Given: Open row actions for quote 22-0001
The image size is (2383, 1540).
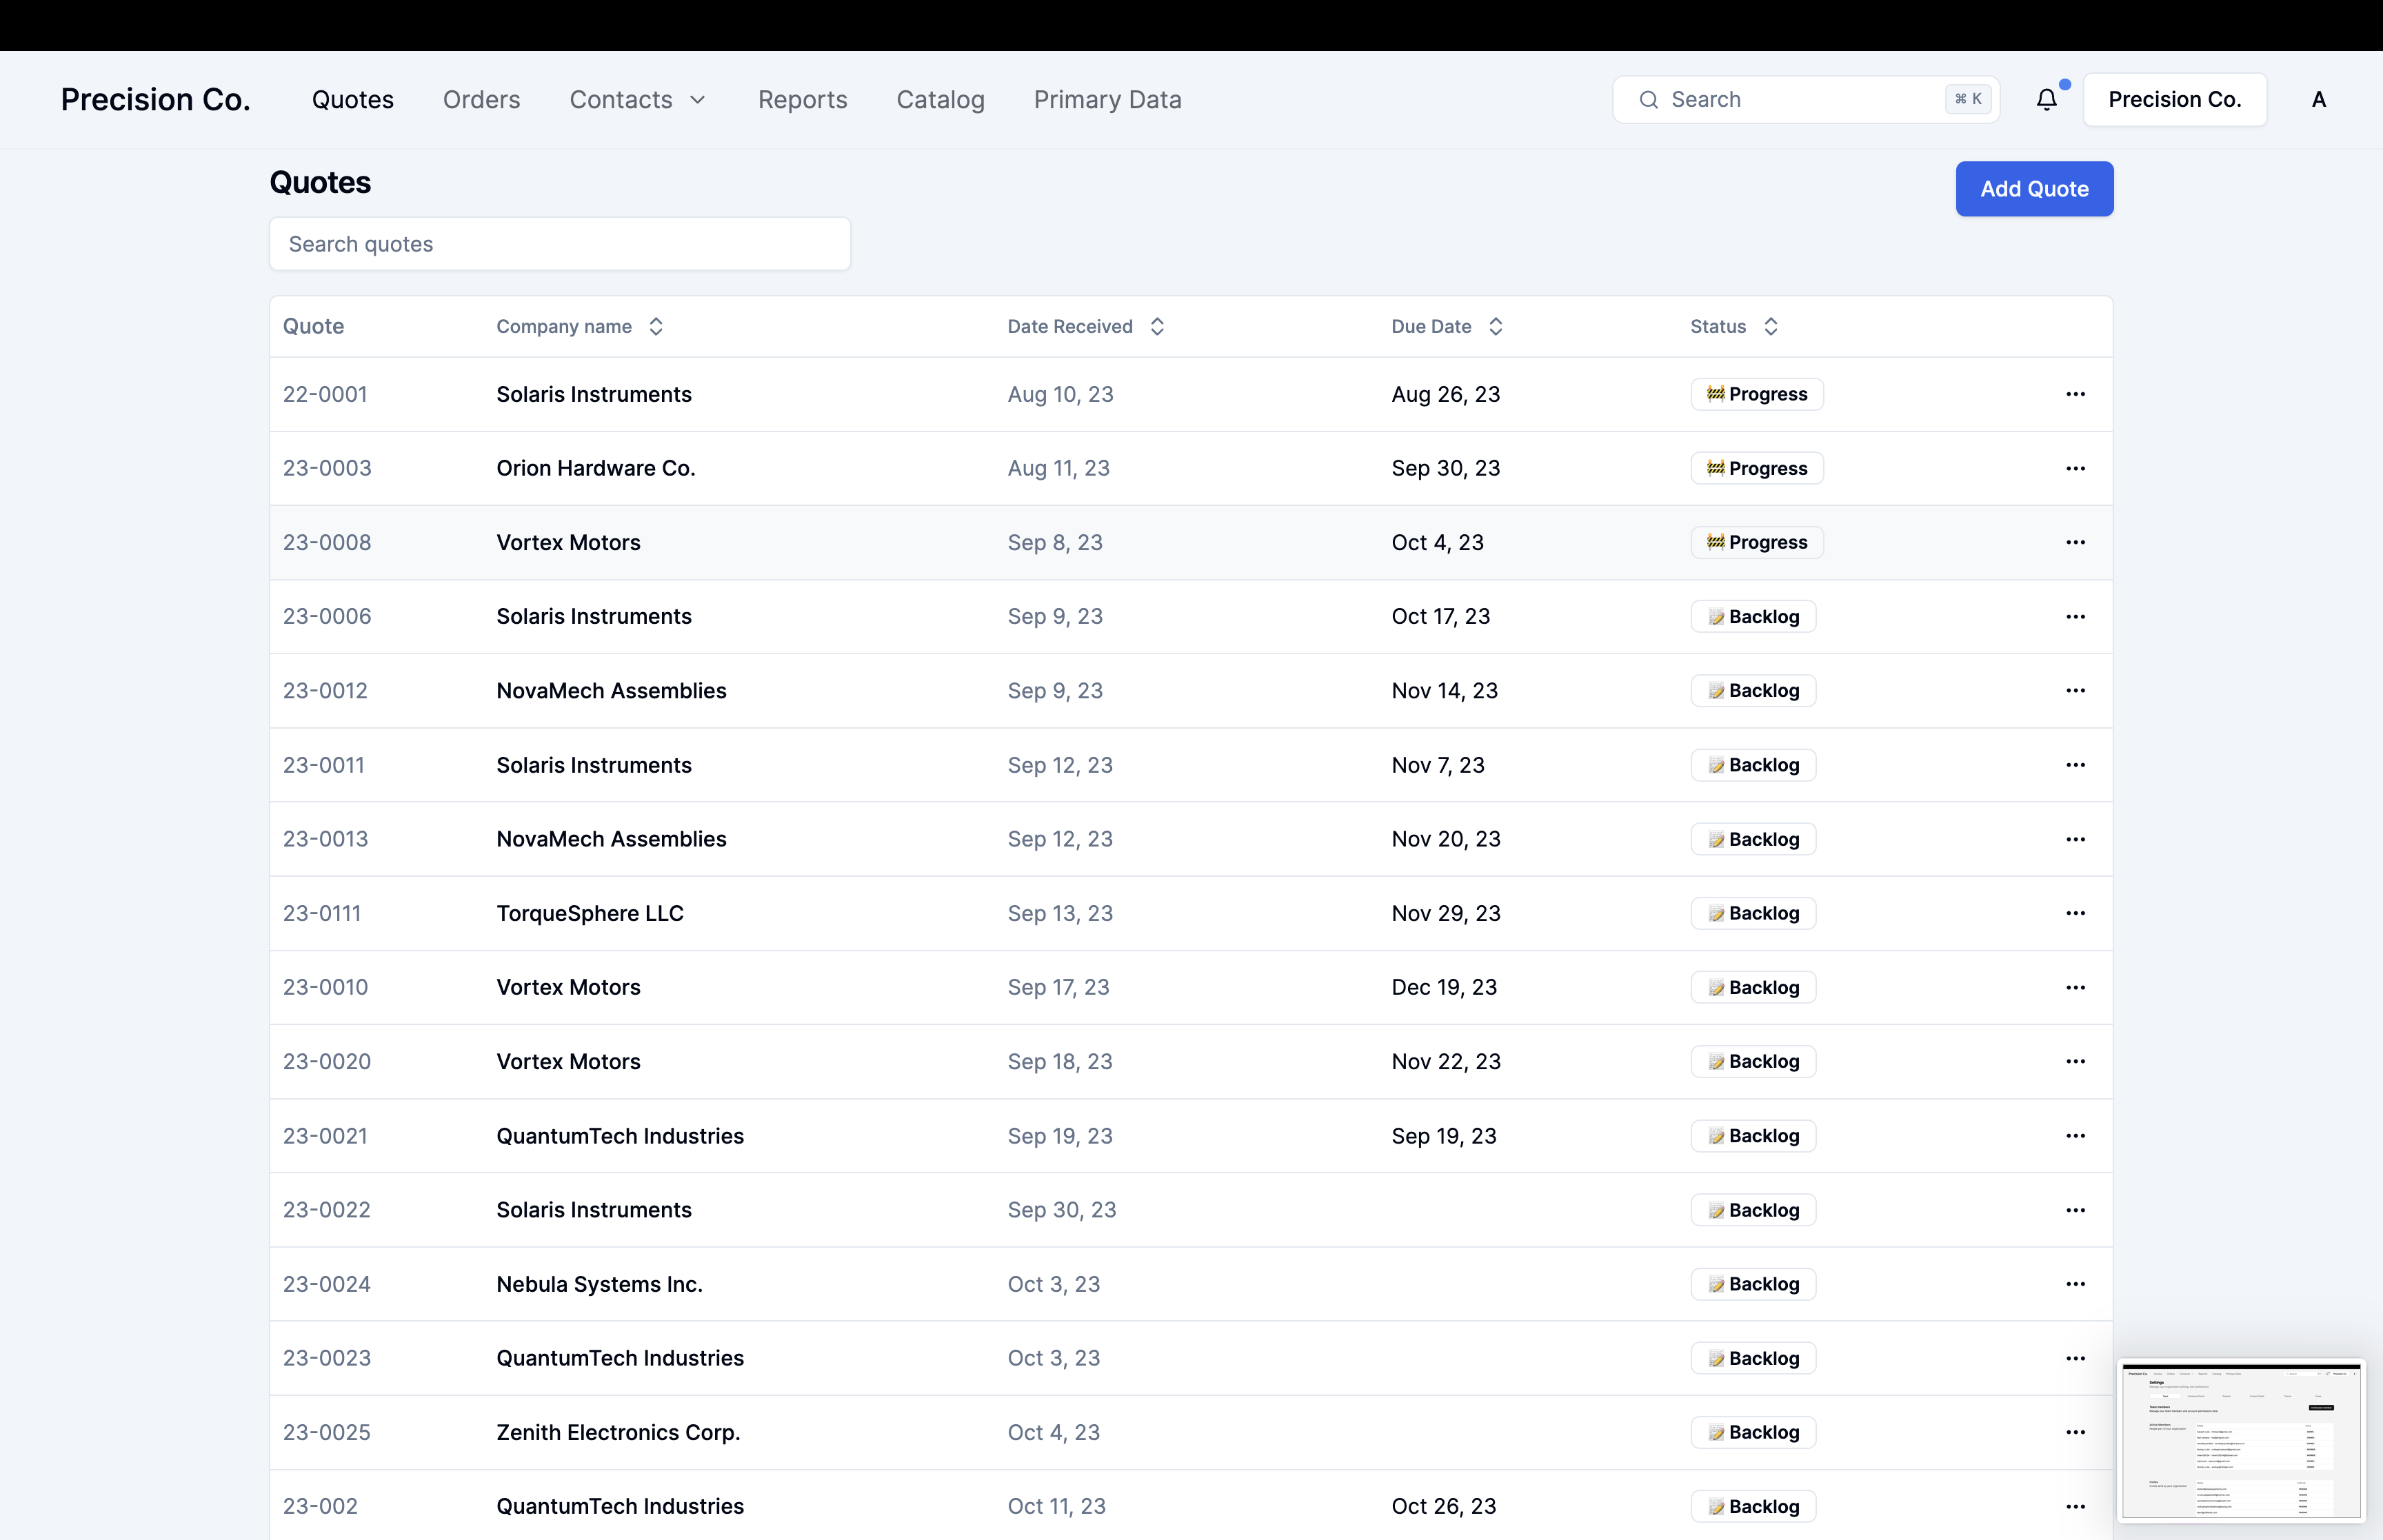Looking at the screenshot, I should pyautogui.click(x=2075, y=394).
